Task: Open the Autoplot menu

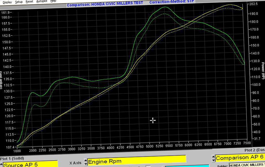Action: pyautogui.click(x=42, y=1)
